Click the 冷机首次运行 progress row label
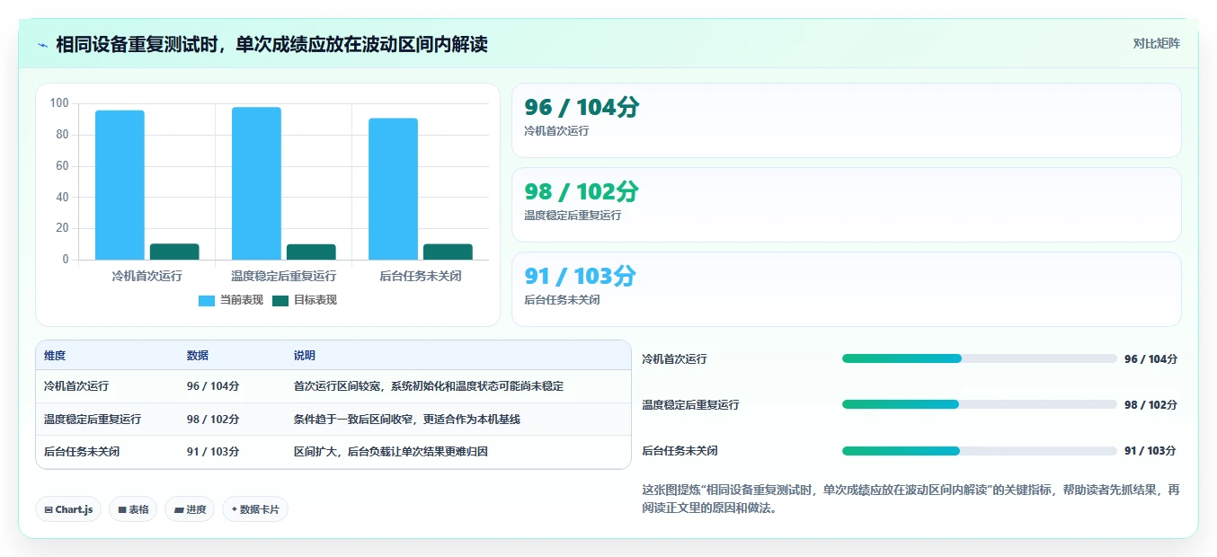The width and height of the screenshot is (1217, 557). pyautogui.click(x=674, y=359)
